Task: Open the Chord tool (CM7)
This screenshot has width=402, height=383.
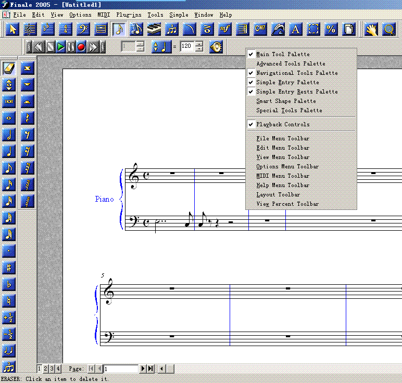Action: pyautogui.click(x=260, y=29)
